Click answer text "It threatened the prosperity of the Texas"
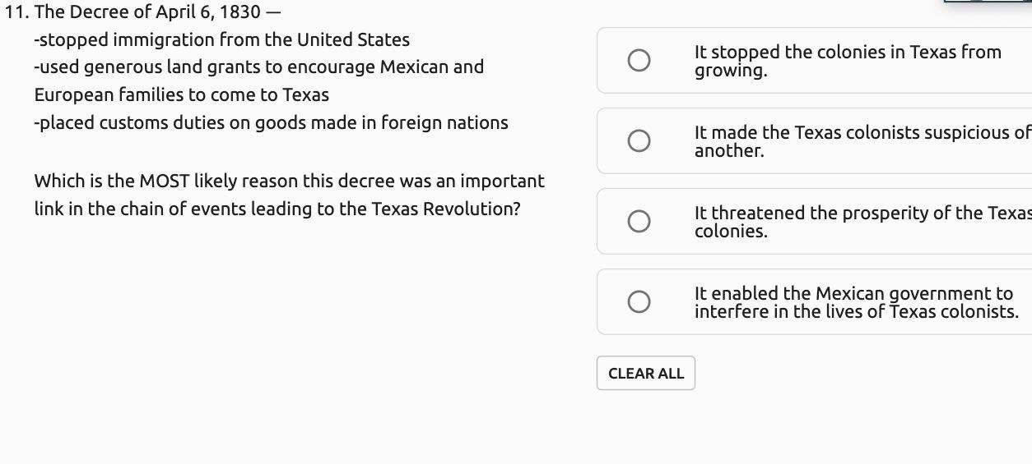The height and width of the screenshot is (464, 1032). (x=862, y=213)
